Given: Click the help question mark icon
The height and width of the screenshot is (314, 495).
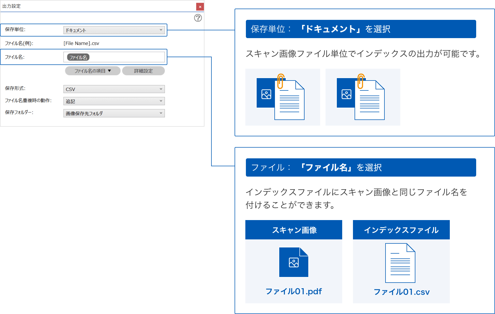Looking at the screenshot, I should pyautogui.click(x=198, y=18).
